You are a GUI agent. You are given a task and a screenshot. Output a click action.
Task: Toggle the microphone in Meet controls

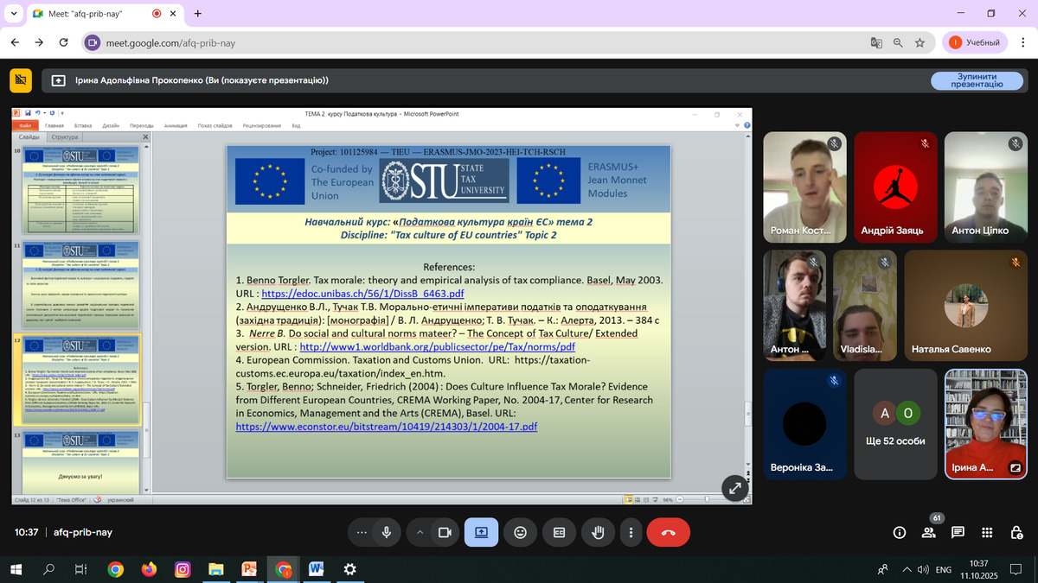point(386,533)
